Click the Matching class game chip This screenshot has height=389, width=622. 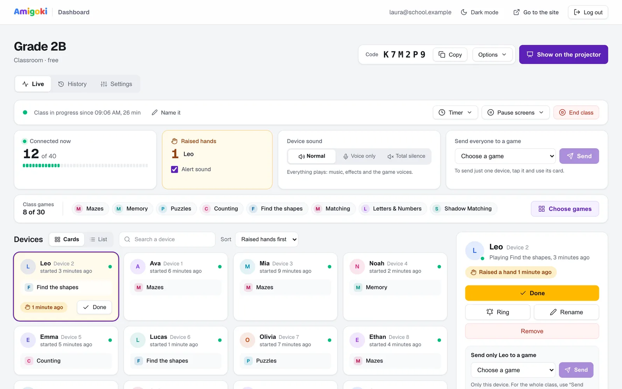pos(333,209)
